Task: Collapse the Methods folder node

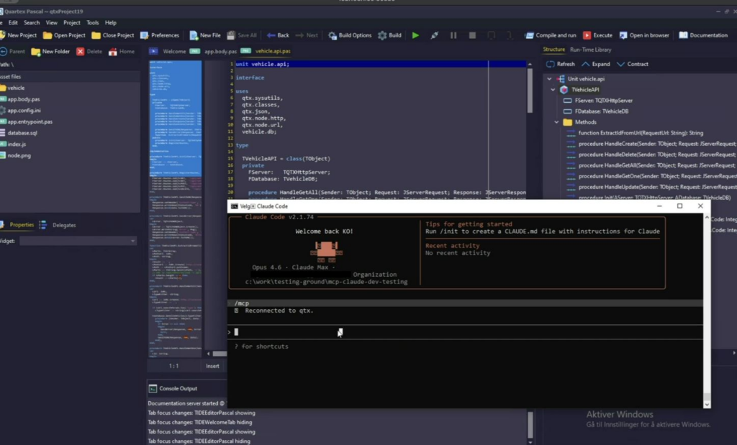Action: tap(558, 122)
